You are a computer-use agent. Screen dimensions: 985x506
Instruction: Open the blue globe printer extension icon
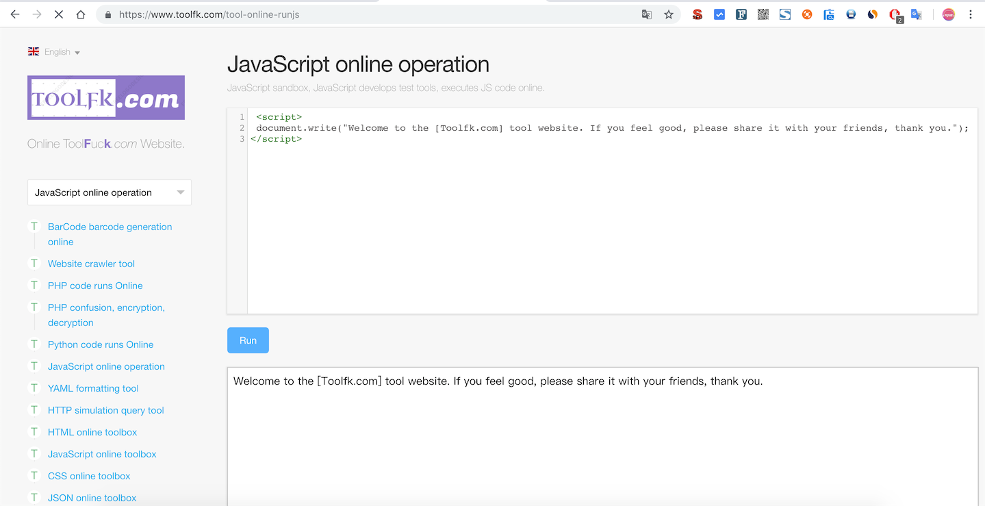pyautogui.click(x=851, y=14)
